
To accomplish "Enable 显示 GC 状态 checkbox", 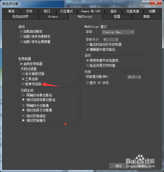I will click(88, 83).
